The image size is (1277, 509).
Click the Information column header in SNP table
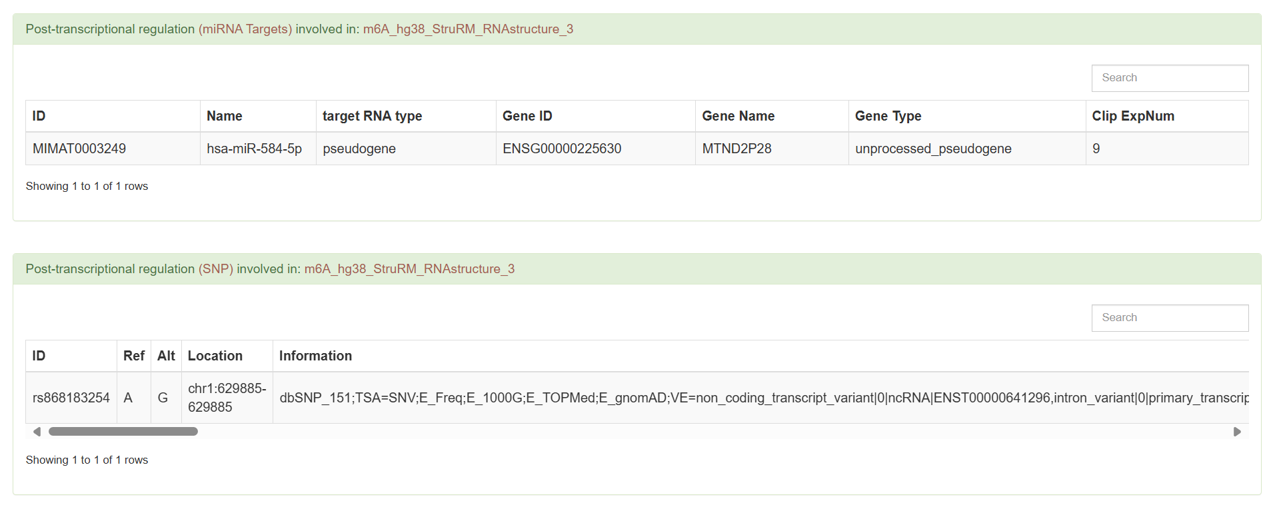(315, 356)
